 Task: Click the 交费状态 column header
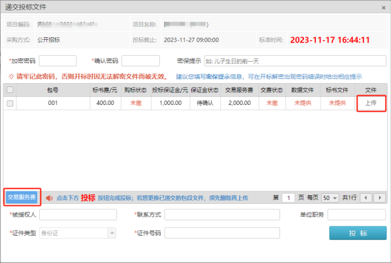pos(272,90)
